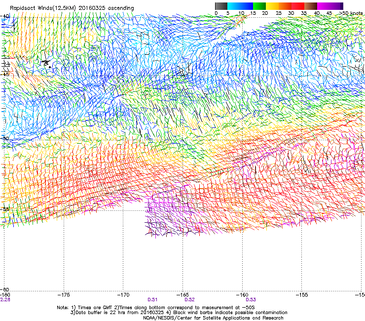
Task: Click the 'NOAA/NESDIS/Center for Satellite Applications and Research' credit
Action: [x=213, y=318]
